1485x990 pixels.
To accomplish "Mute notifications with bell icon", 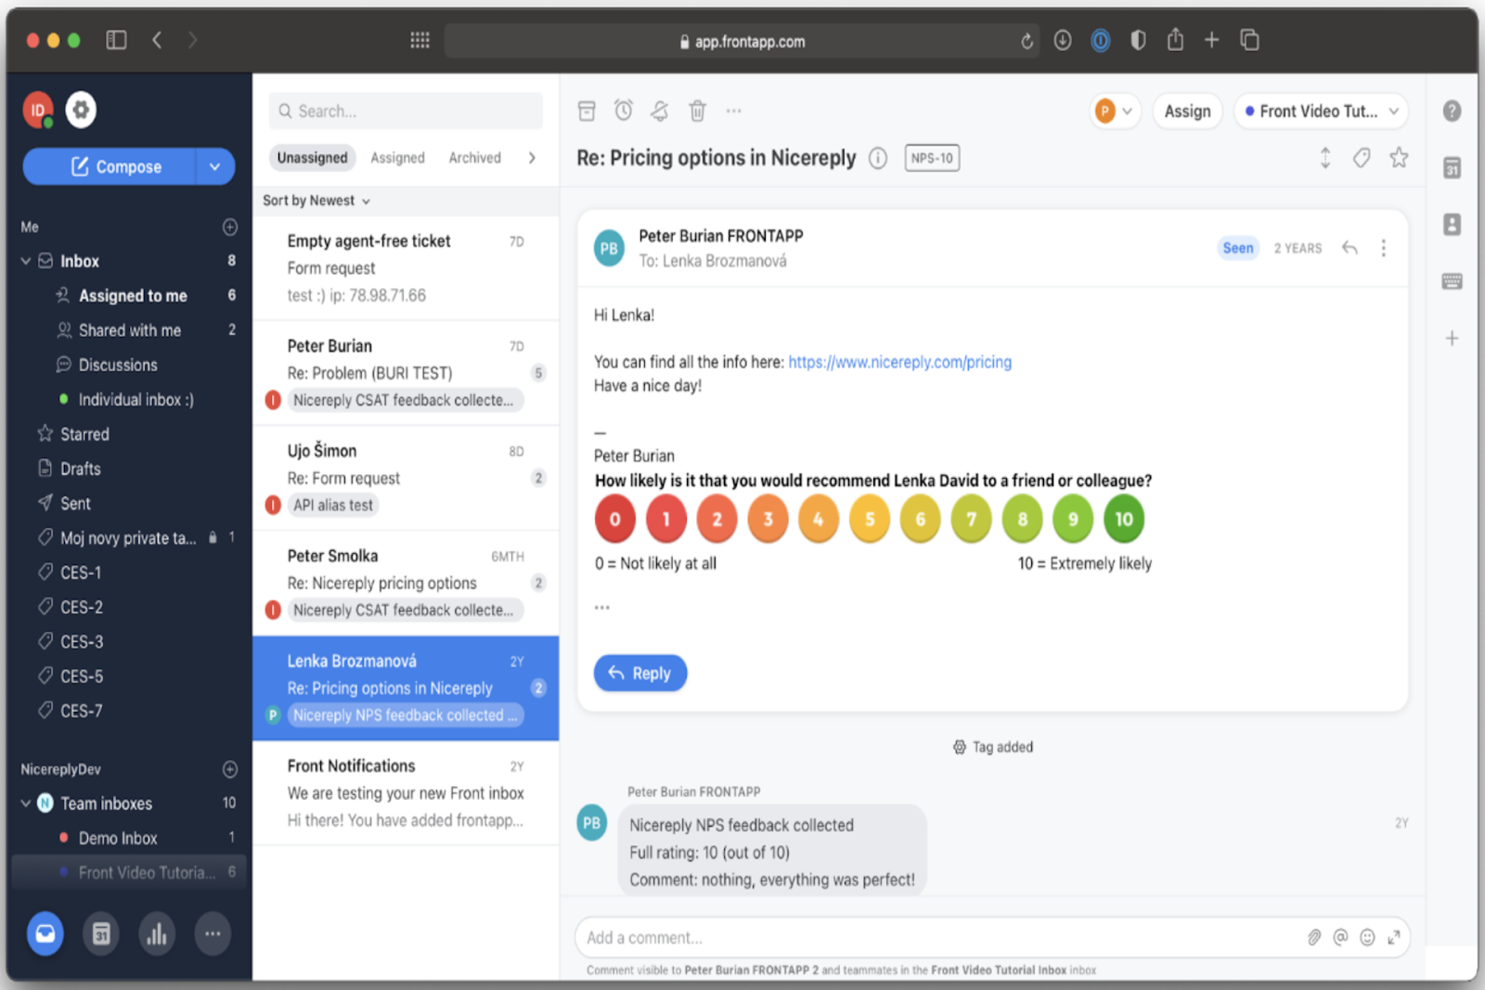I will click(660, 111).
